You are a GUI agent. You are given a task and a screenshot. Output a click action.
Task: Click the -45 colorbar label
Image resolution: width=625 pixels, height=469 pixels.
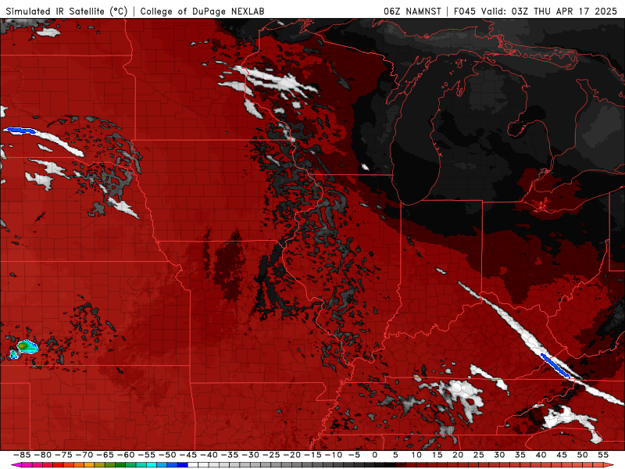[x=187, y=455]
